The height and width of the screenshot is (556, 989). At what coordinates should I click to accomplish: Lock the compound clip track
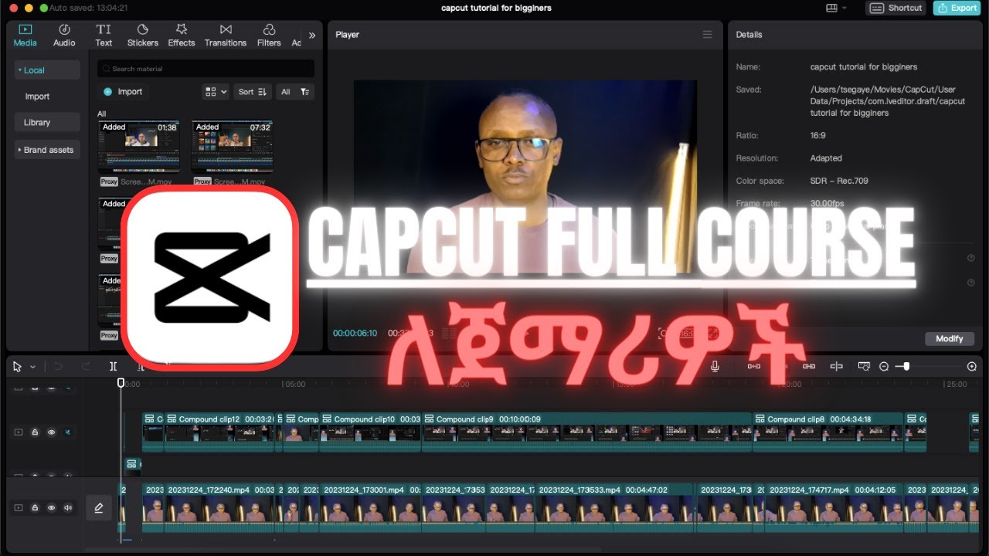click(x=35, y=432)
